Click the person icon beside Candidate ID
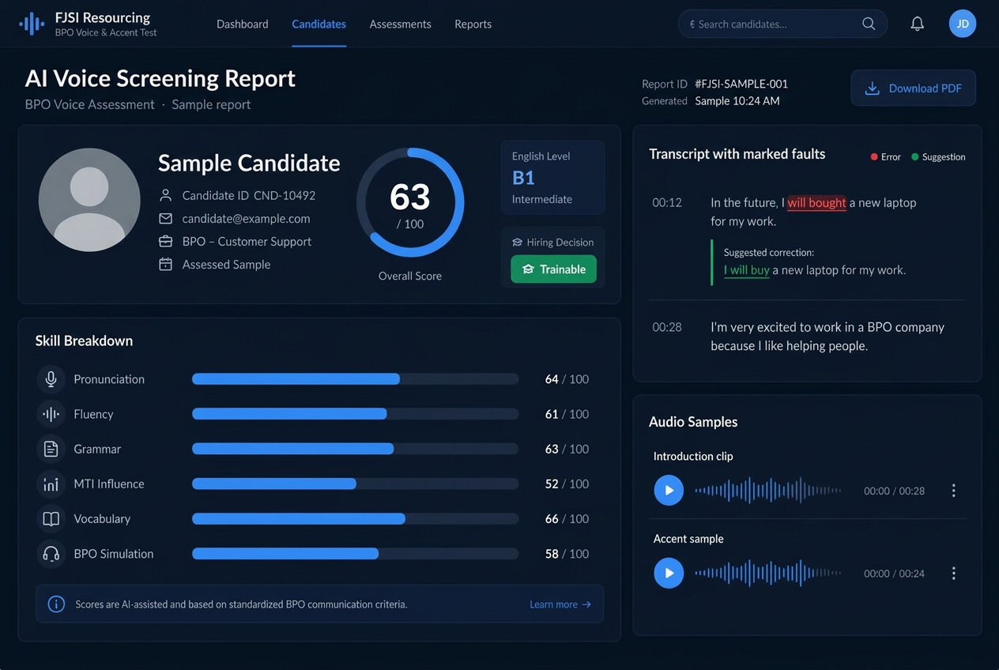The image size is (999, 670). coord(165,195)
